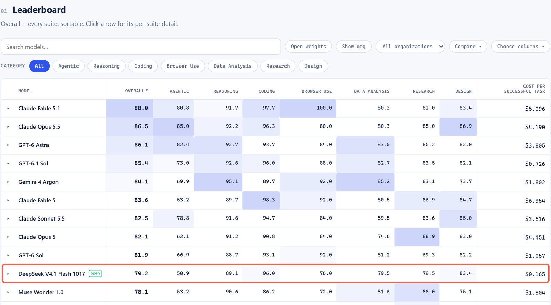The image size is (551, 305).
Task: Select the Design category filter
Action: (x=313, y=66)
